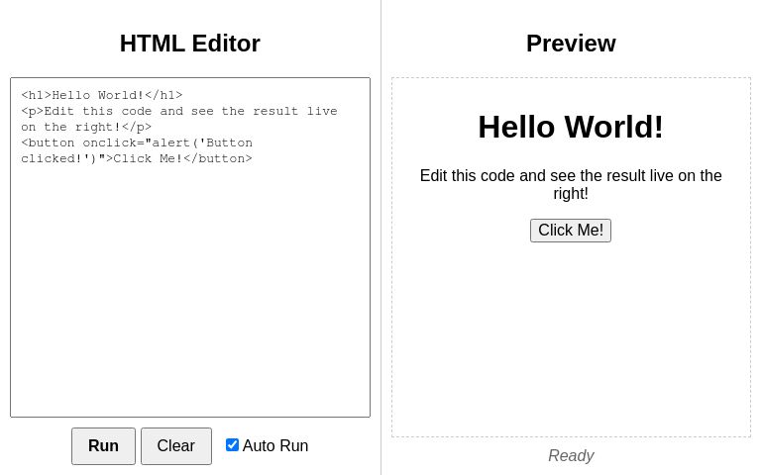Disable the Auto Run checkbox
The image size is (761, 475).
point(232,445)
